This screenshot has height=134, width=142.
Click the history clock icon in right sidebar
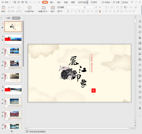pos(140,92)
